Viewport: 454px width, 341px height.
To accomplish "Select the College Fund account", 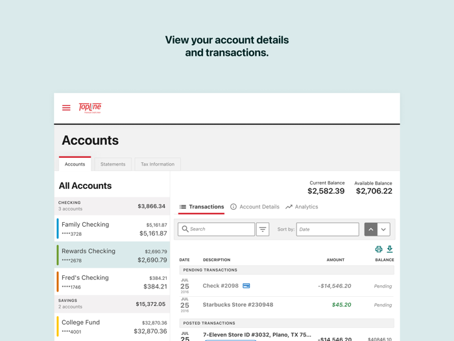I will pos(112,327).
